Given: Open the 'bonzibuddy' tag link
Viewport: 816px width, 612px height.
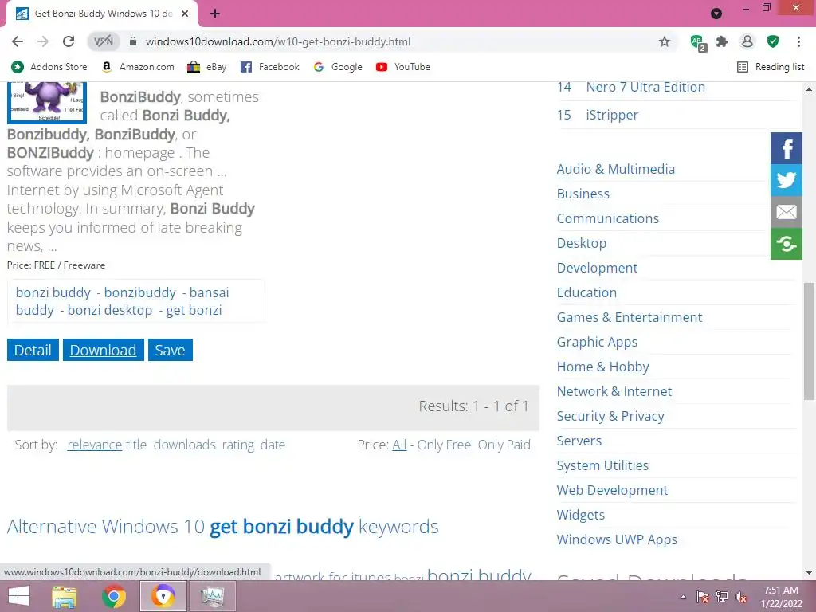Looking at the screenshot, I should pos(140,292).
